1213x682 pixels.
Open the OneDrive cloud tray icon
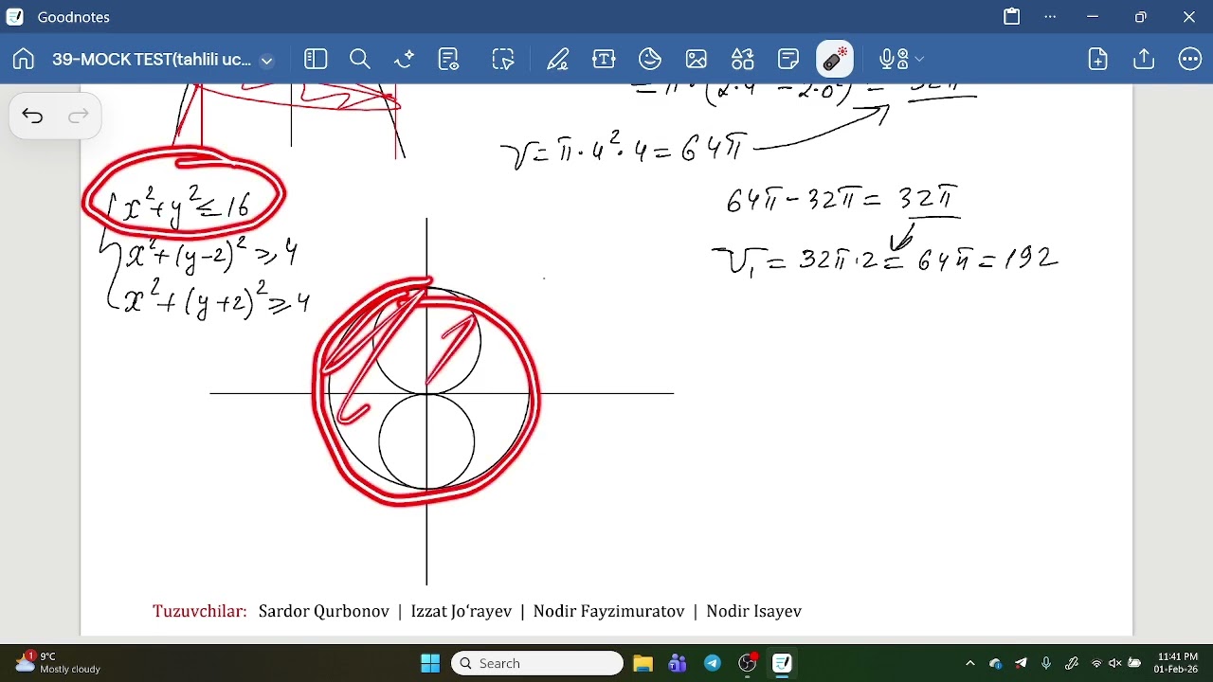click(x=995, y=663)
